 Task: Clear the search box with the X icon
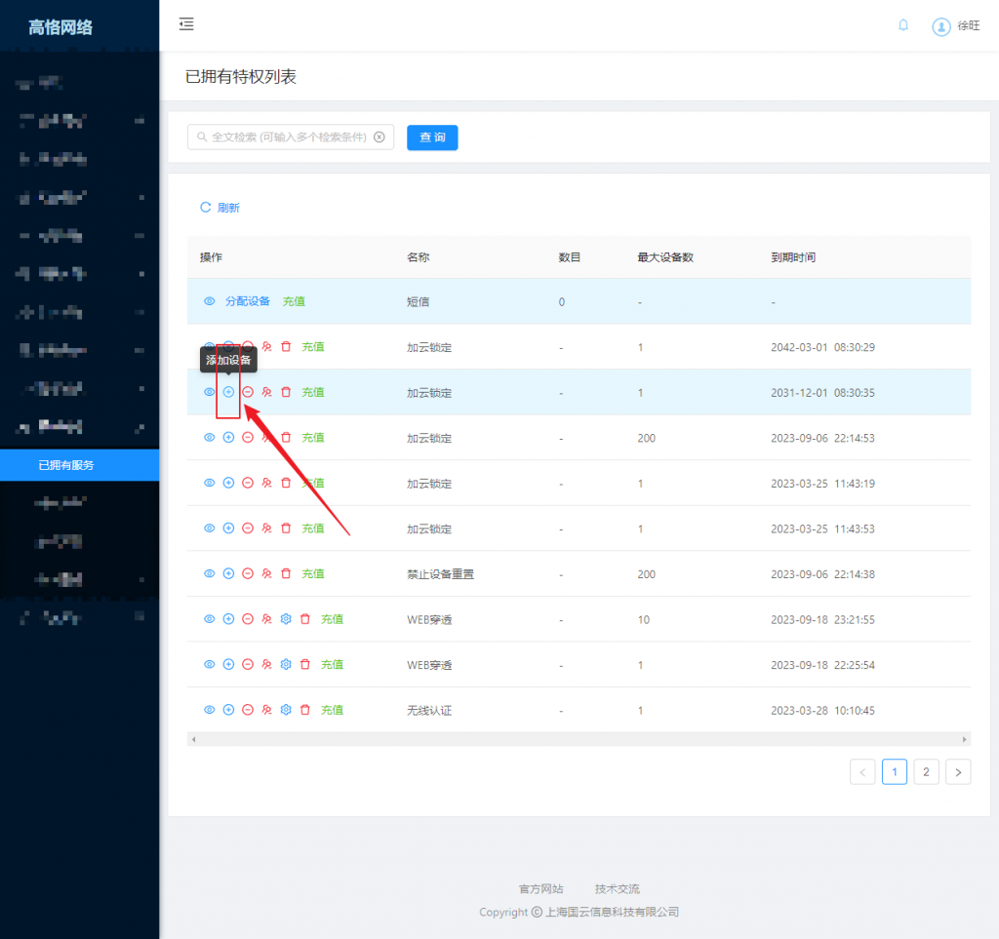coord(380,137)
